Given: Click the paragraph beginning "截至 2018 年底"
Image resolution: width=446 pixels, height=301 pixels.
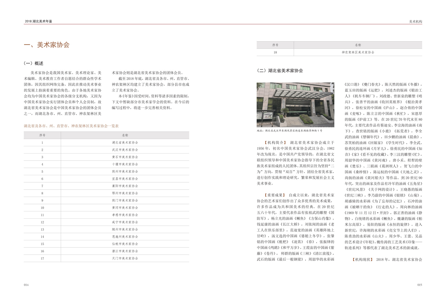Looking at the screenshot, I should [150, 84].
